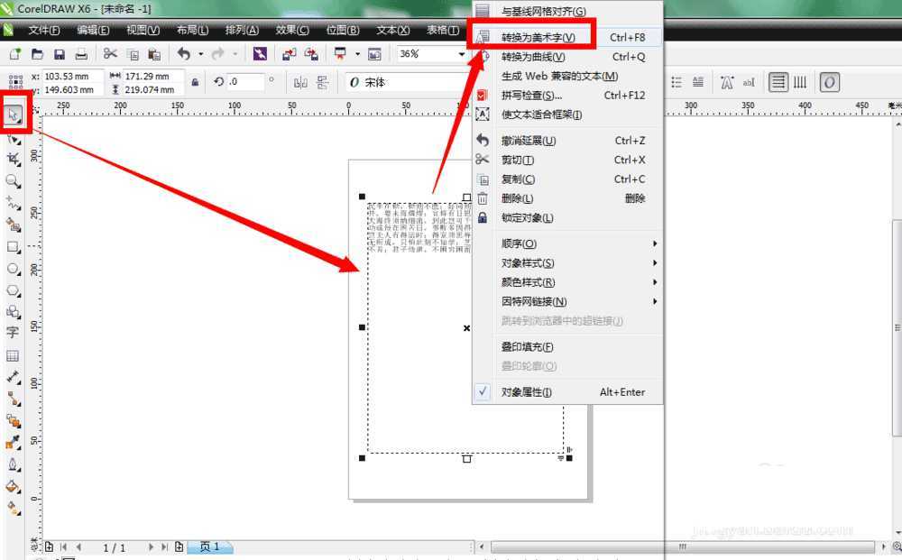Click the Save icon on the toolbar
This screenshot has width=902, height=560.
point(59,54)
